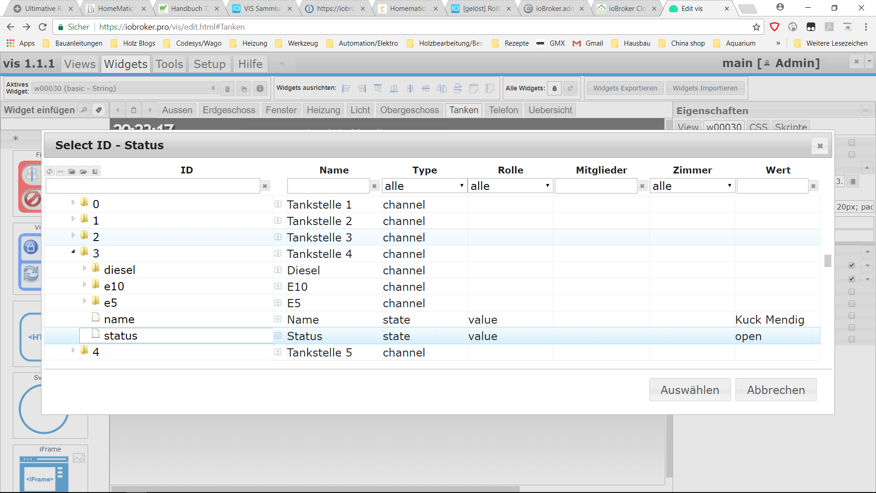Toggle the topmost checkbox in the Eigenschaften panel
The image size is (876, 493).
[851, 142]
